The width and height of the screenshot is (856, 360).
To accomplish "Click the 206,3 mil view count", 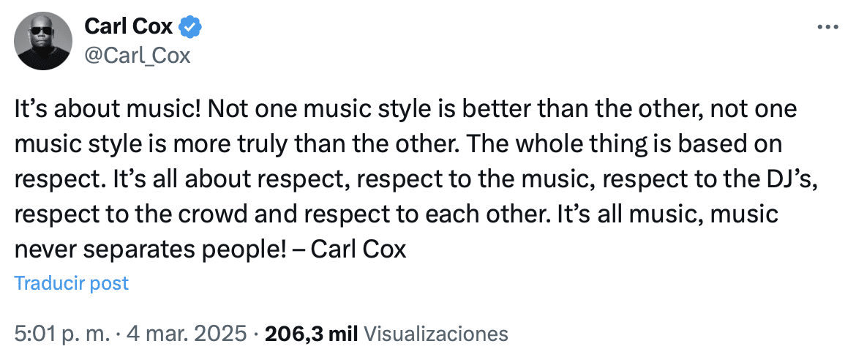I will (x=311, y=334).
